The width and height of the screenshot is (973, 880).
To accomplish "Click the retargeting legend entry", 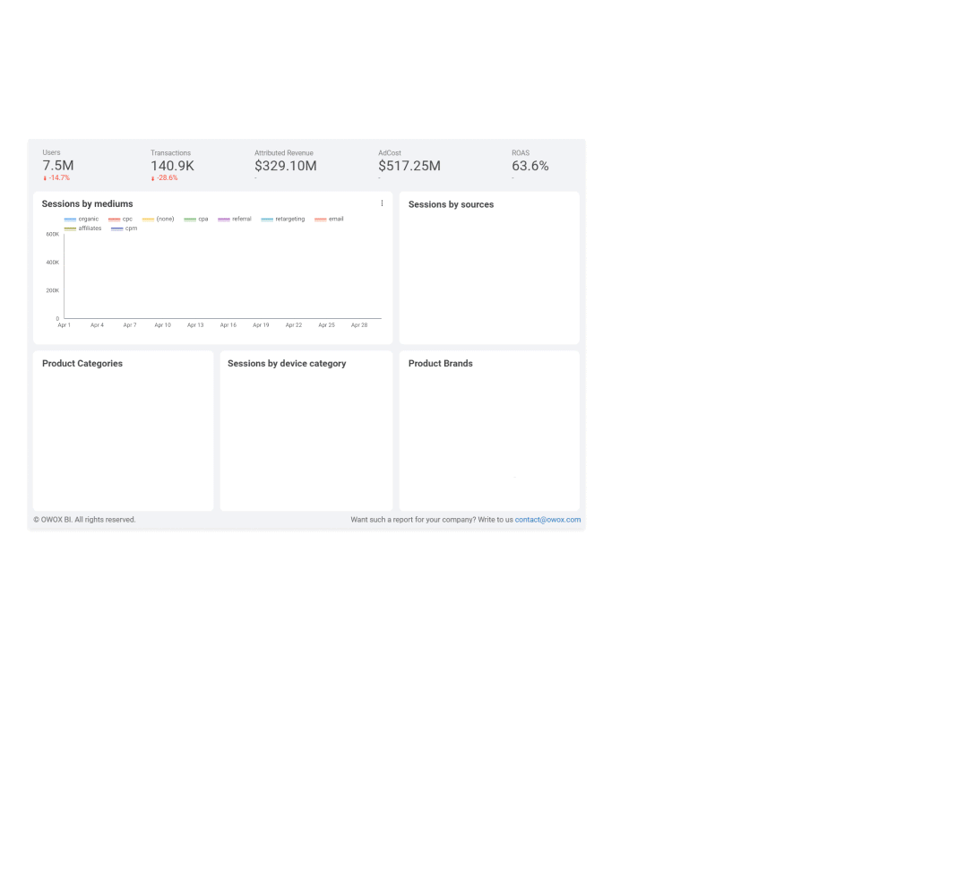I will point(283,219).
